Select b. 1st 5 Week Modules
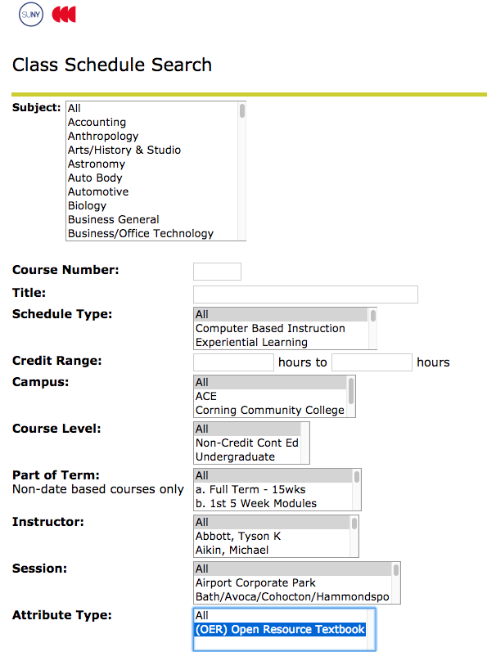This screenshot has width=487, height=652. (273, 503)
